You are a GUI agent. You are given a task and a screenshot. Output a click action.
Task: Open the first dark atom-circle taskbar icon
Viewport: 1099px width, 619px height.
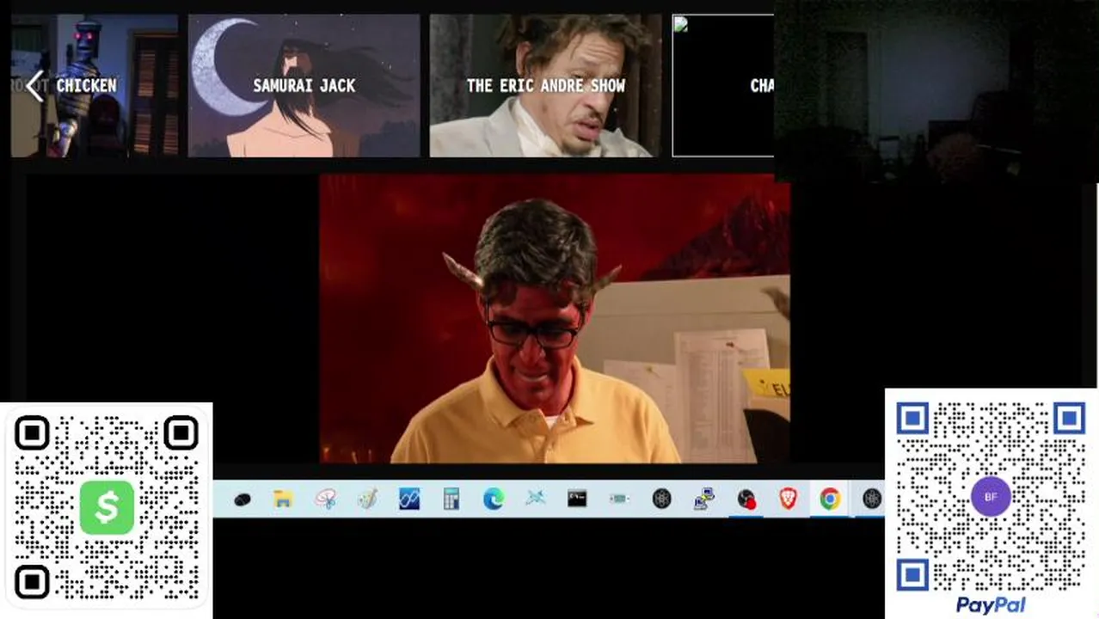[x=661, y=499]
